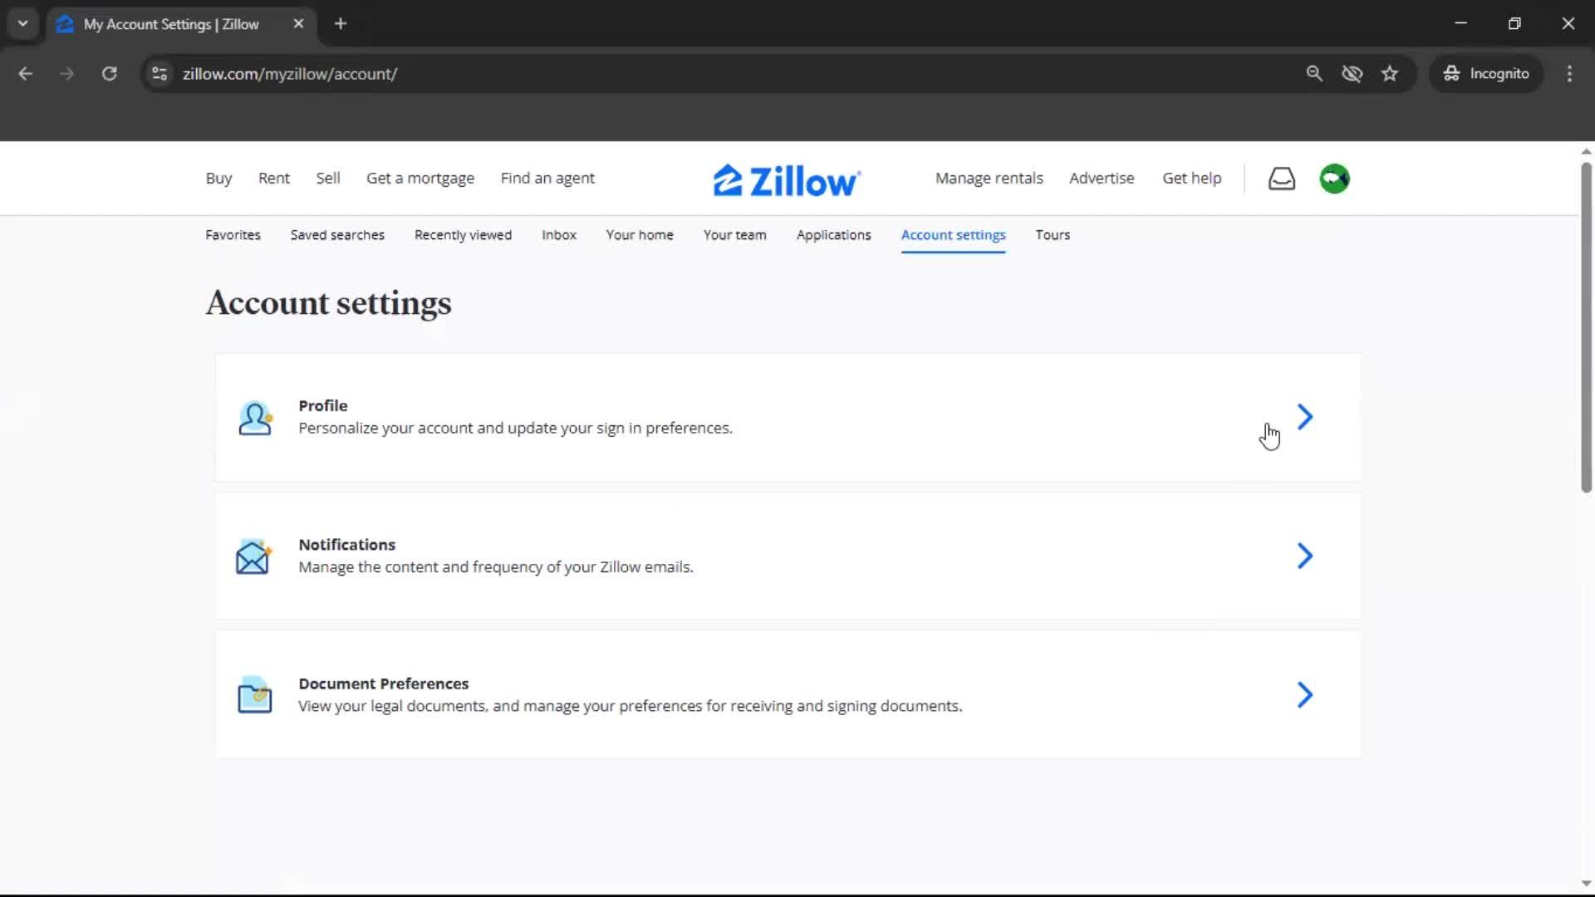Click the Notifications envelope icon
This screenshot has height=897, width=1595.
253,556
